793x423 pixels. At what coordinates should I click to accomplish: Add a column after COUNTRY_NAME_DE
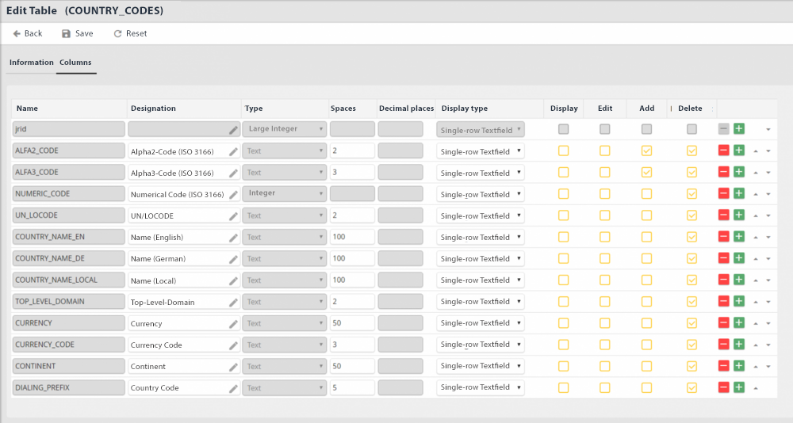click(x=739, y=258)
